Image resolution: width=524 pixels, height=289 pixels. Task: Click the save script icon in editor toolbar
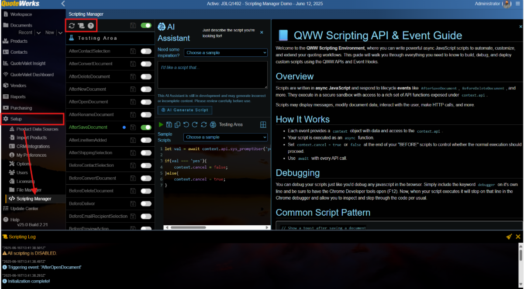point(169,124)
